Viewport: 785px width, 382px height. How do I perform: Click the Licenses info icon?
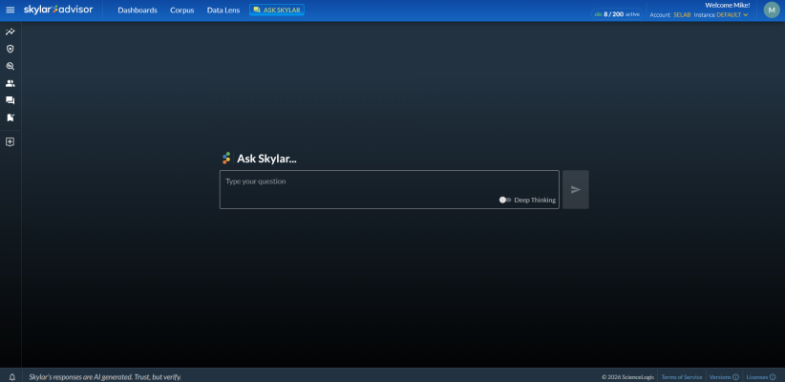(773, 377)
